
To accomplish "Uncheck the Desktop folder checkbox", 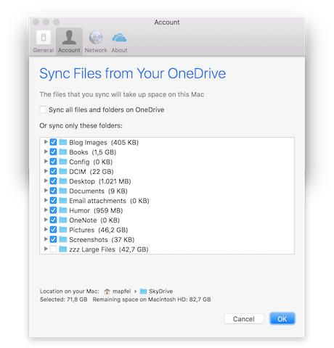I will pos(53,181).
